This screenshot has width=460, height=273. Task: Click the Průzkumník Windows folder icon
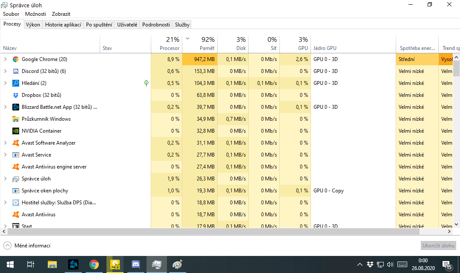point(16,119)
